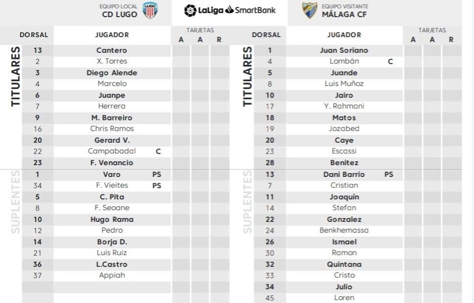Click the Málaga SUPLENTES vertical label

pos(248,202)
